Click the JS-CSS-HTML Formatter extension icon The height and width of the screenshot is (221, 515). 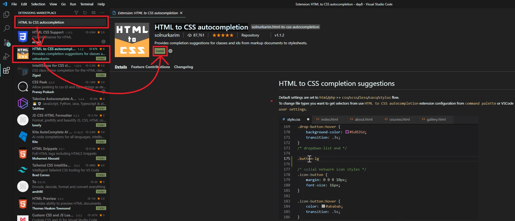pyautogui.click(x=23, y=120)
